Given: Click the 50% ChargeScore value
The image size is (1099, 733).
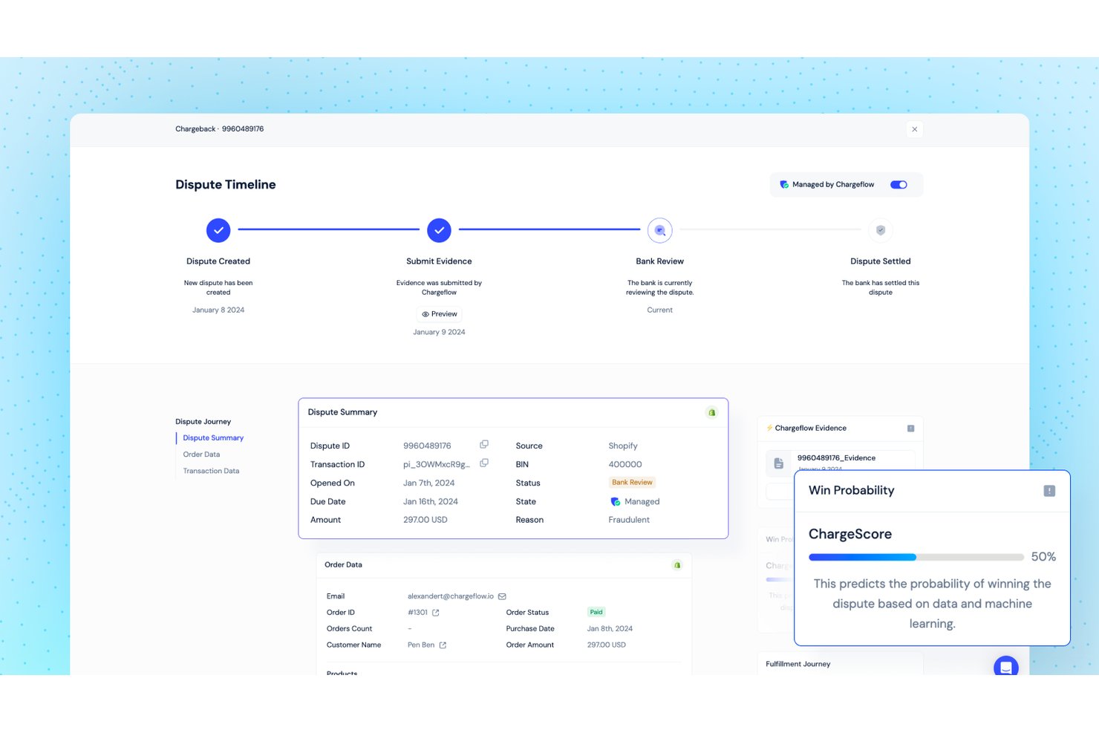Looking at the screenshot, I should point(1043,557).
